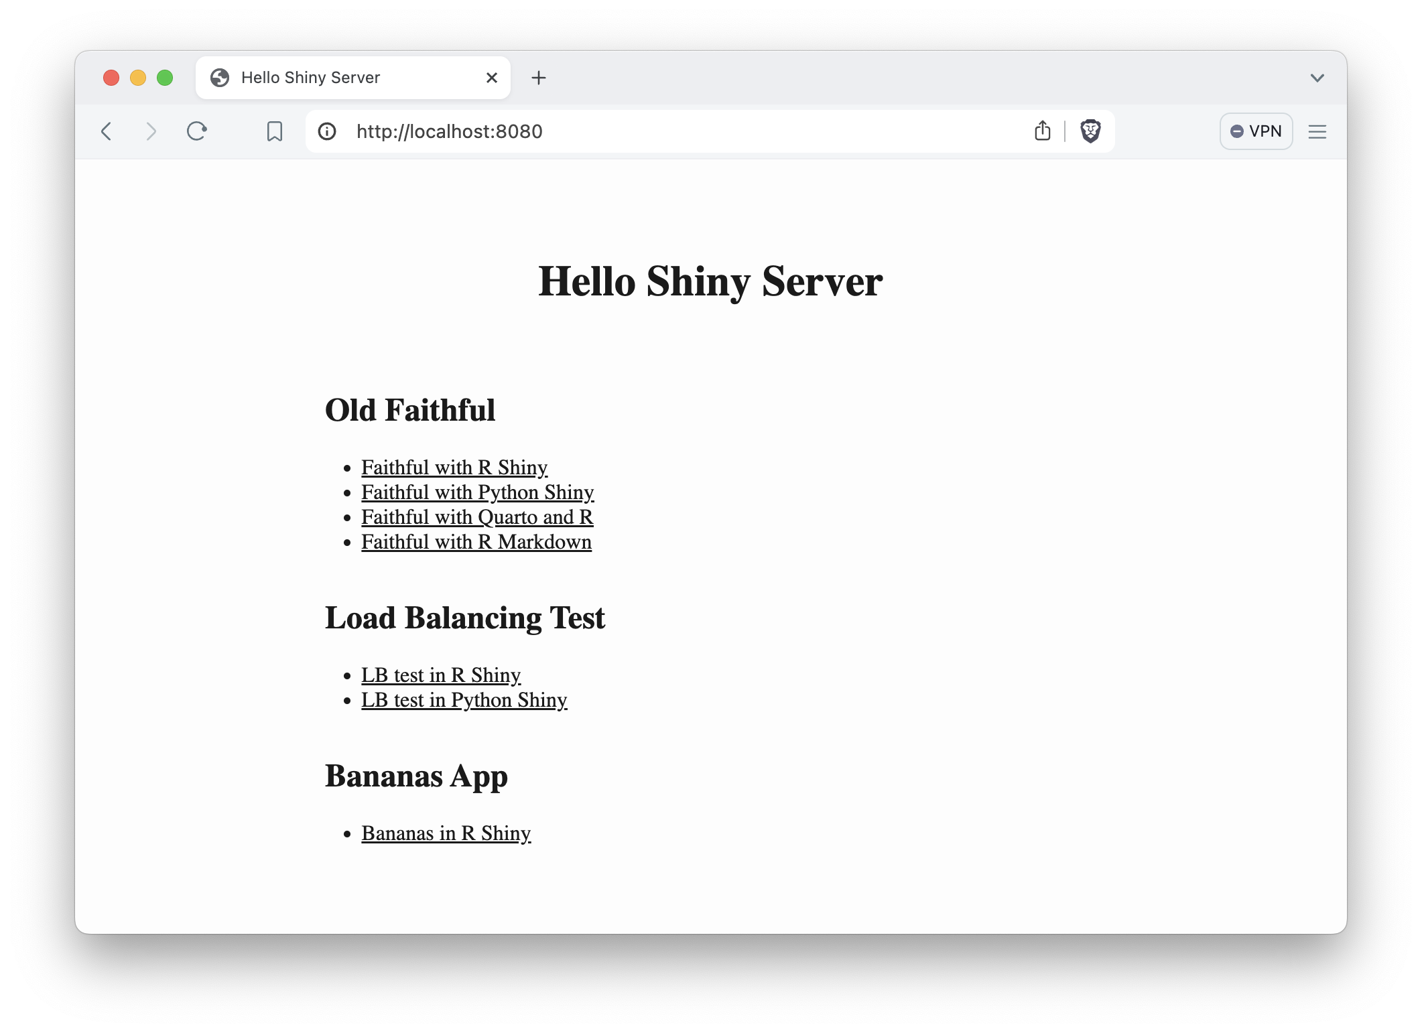The image size is (1422, 1033).
Task: Open the Faithful with R Shiny link
Action: tap(454, 467)
